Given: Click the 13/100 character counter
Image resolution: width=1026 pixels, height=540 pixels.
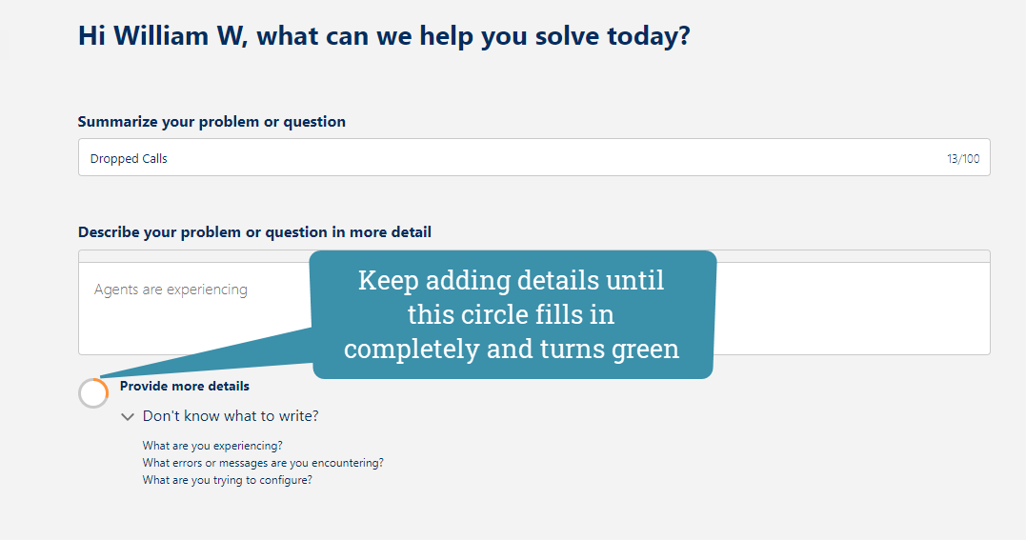Looking at the screenshot, I should [x=962, y=159].
